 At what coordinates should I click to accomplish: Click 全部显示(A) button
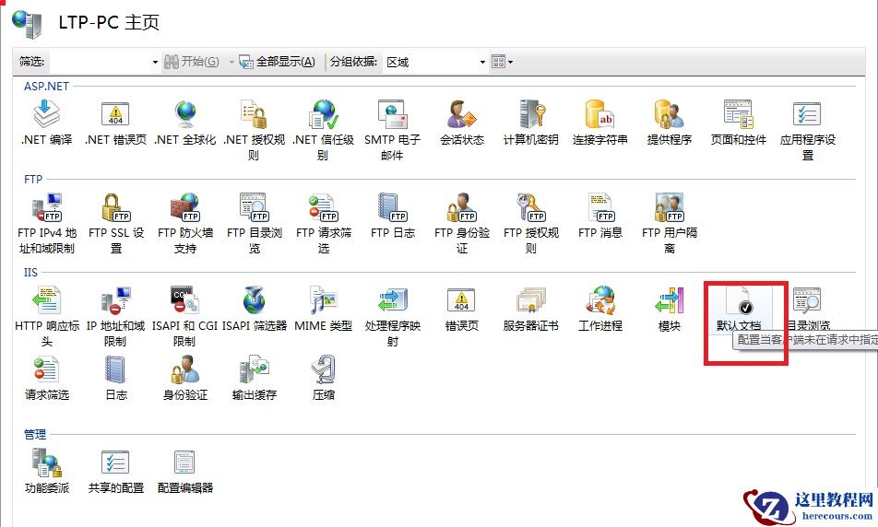click(x=278, y=62)
